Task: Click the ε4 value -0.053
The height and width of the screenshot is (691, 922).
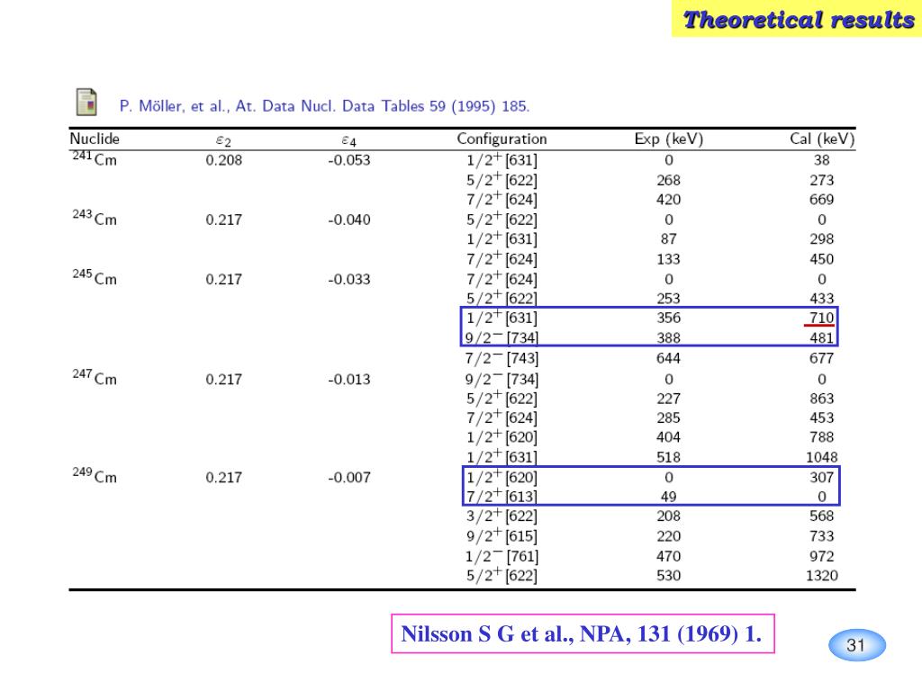Action: tap(349, 160)
